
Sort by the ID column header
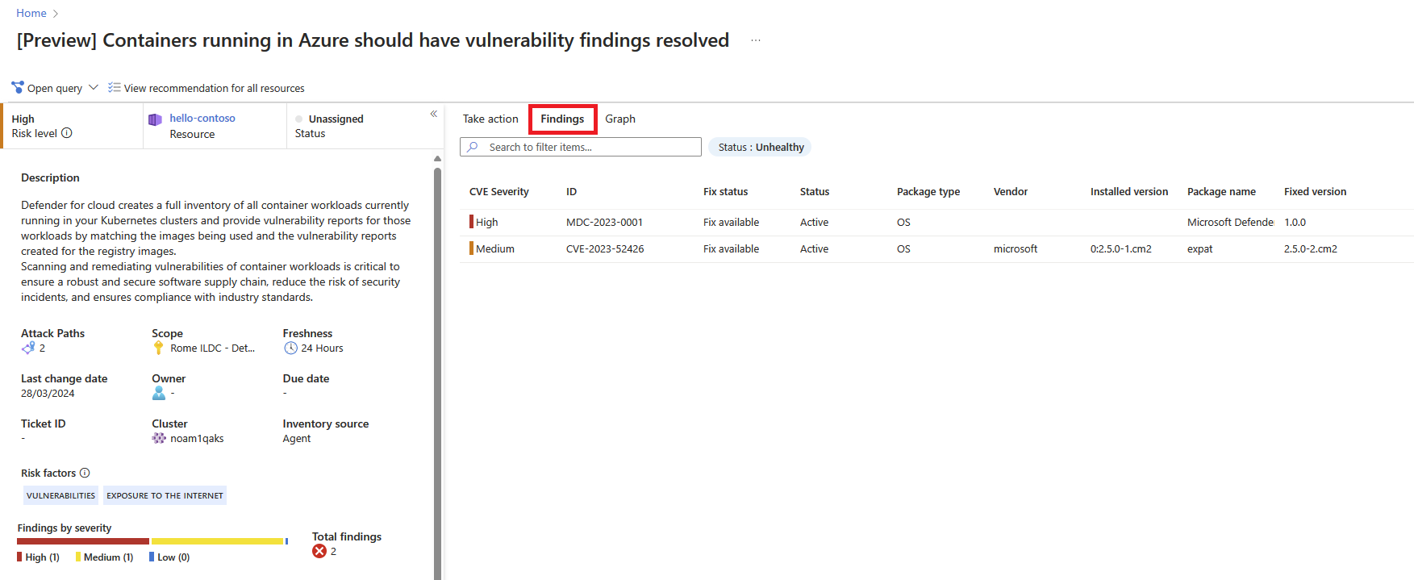(571, 192)
